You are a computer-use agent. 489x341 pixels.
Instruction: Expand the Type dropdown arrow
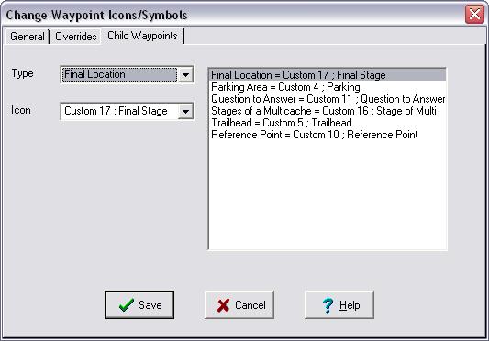[x=185, y=75]
